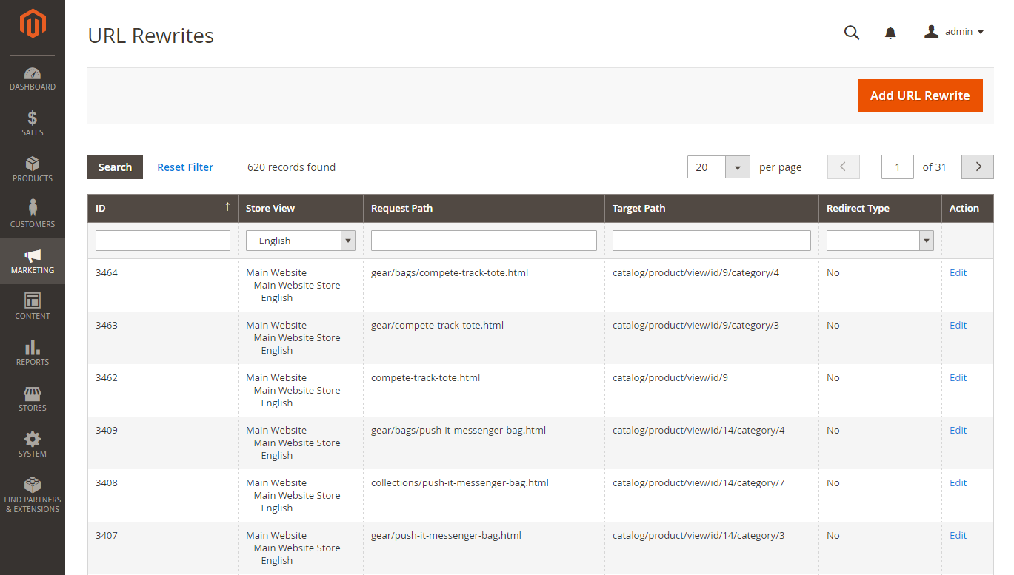Image resolution: width=1014 pixels, height=575 pixels.
Task: Open the per page count dropdown
Action: point(737,167)
